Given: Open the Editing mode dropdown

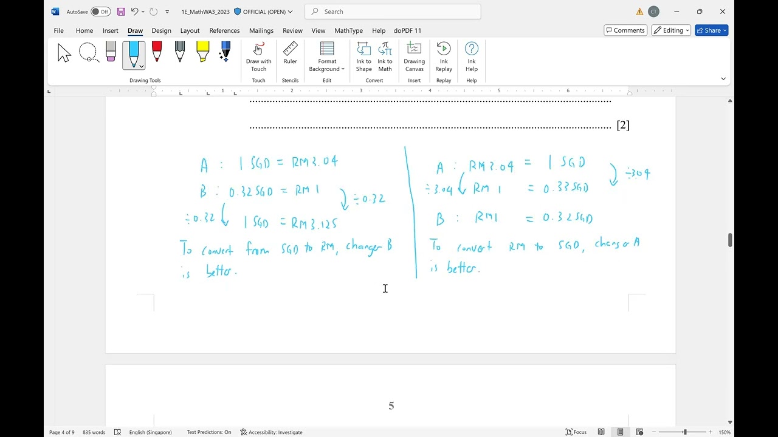Looking at the screenshot, I should tap(672, 30).
